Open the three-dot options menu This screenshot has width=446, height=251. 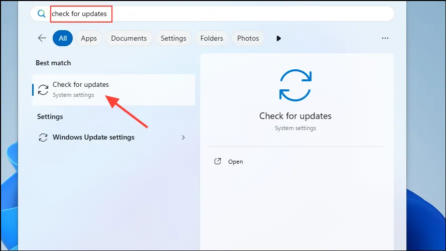[385, 38]
